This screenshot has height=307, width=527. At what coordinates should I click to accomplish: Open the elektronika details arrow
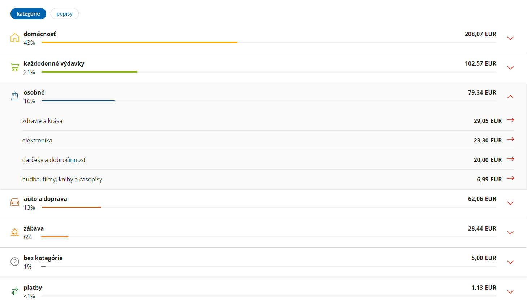click(x=510, y=139)
